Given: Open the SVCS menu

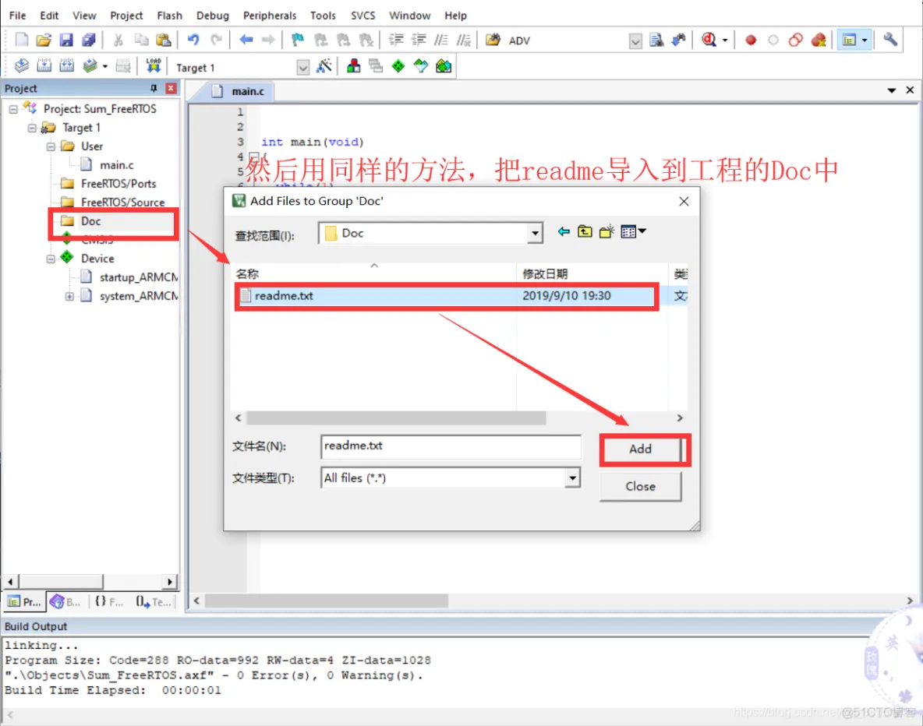Looking at the screenshot, I should tap(362, 16).
